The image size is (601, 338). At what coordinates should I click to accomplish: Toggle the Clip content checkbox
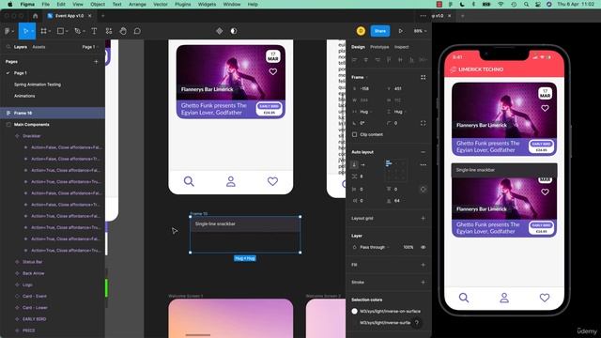pos(355,134)
